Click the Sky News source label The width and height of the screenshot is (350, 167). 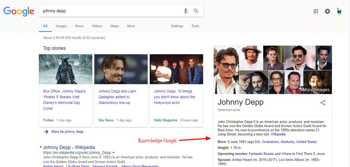click(x=106, y=120)
